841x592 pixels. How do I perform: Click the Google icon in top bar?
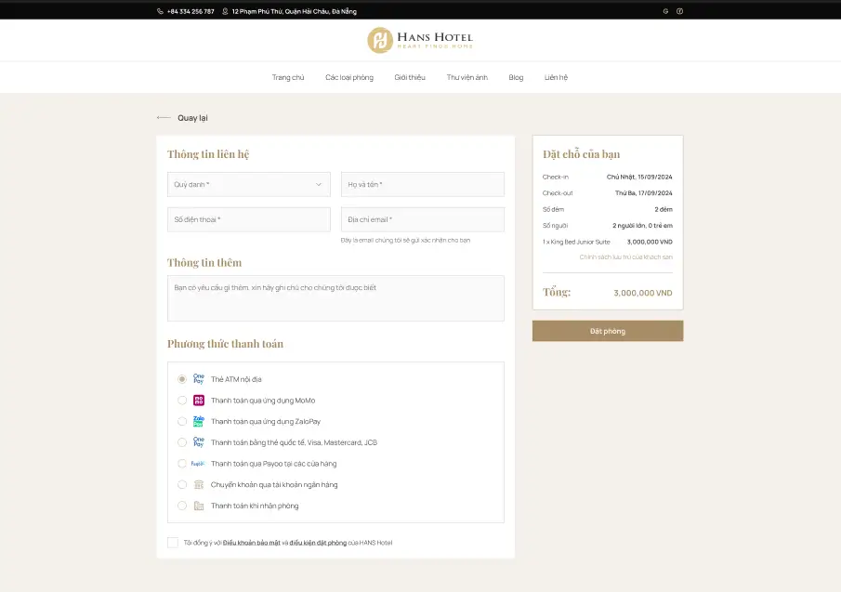(665, 11)
